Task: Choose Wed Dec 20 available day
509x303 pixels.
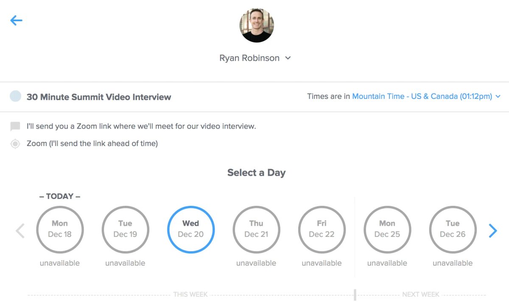Action: [x=191, y=230]
